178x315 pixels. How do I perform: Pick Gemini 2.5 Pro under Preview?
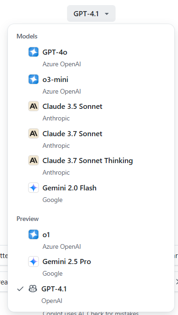pos(91,267)
